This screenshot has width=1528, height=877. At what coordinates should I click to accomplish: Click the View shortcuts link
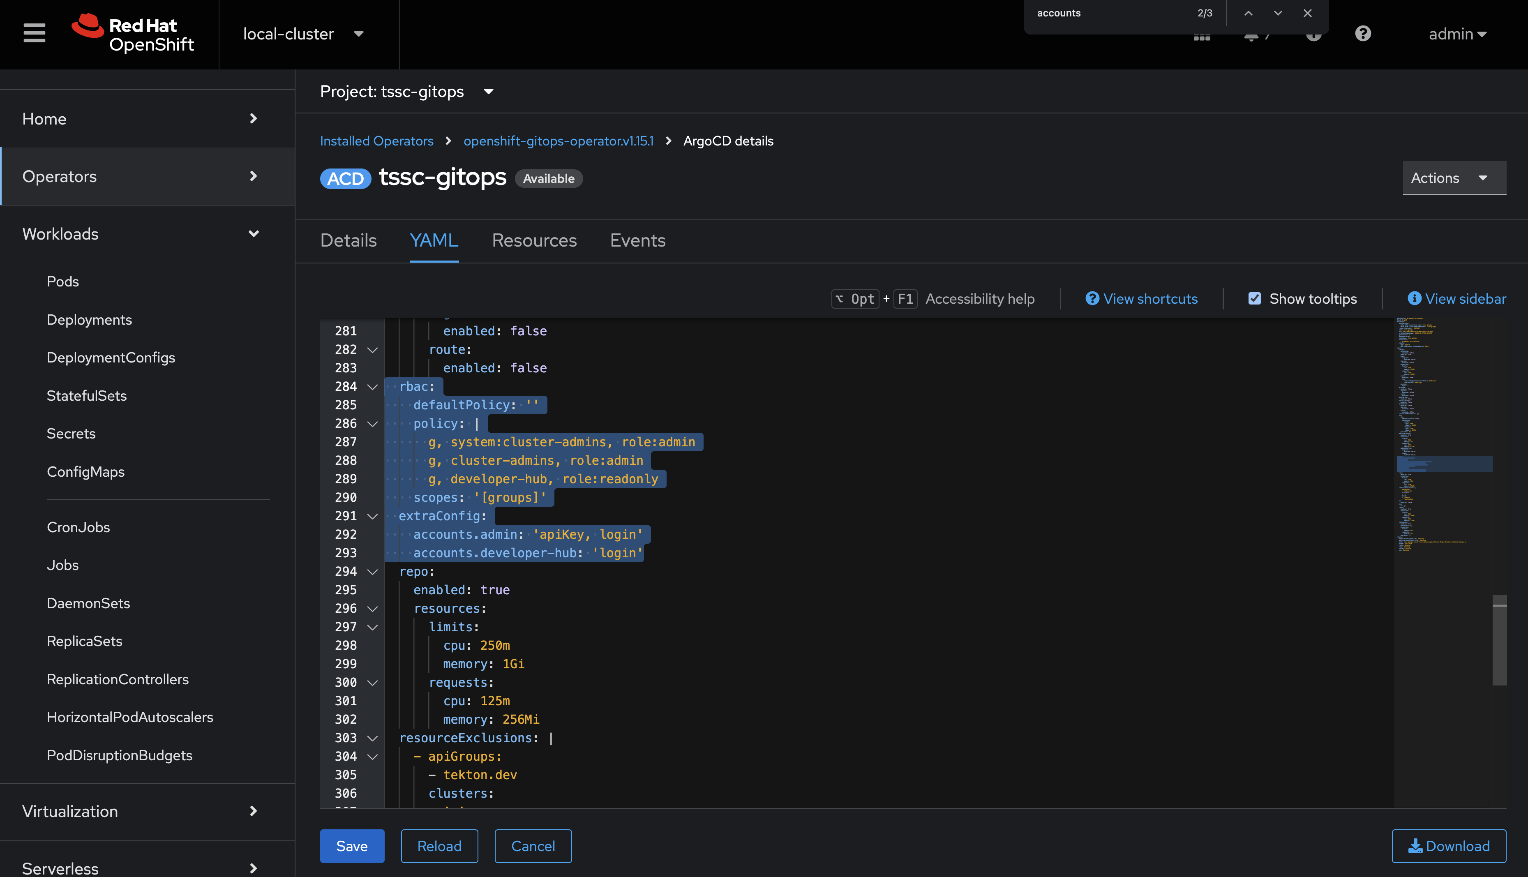pos(1141,299)
